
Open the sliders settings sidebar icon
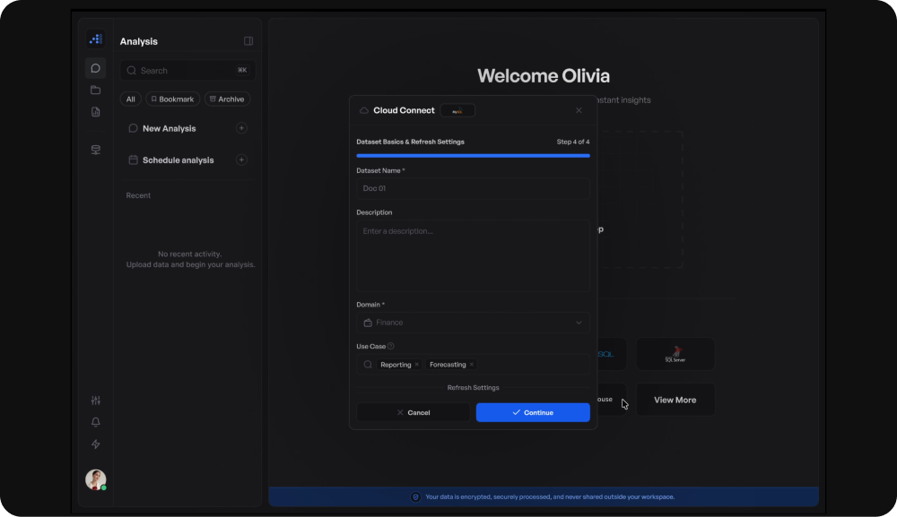(96, 401)
